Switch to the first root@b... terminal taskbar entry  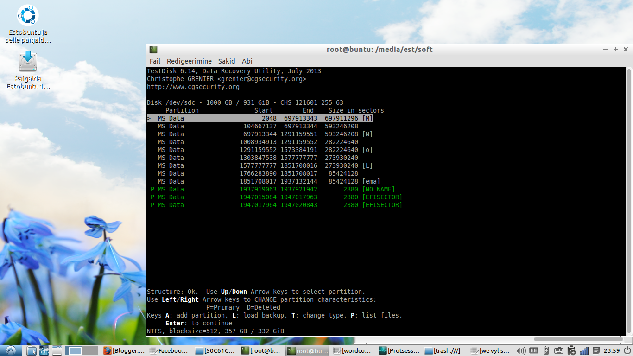coord(262,350)
